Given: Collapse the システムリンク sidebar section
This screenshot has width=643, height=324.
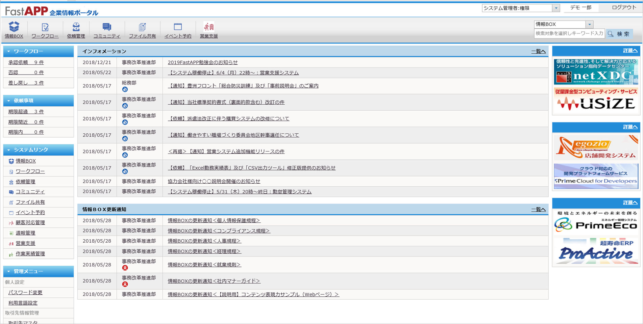Looking at the screenshot, I should pyautogui.click(x=9, y=150).
